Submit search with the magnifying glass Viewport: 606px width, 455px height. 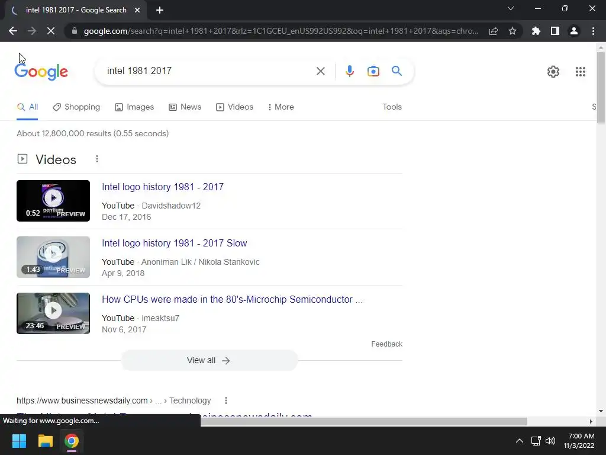pyautogui.click(x=397, y=71)
